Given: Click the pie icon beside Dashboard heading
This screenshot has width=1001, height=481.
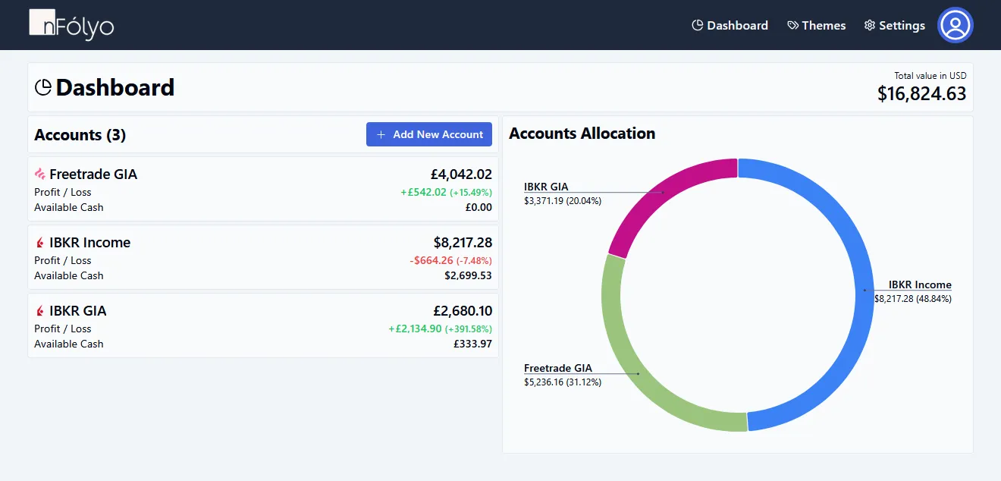Looking at the screenshot, I should tap(43, 88).
